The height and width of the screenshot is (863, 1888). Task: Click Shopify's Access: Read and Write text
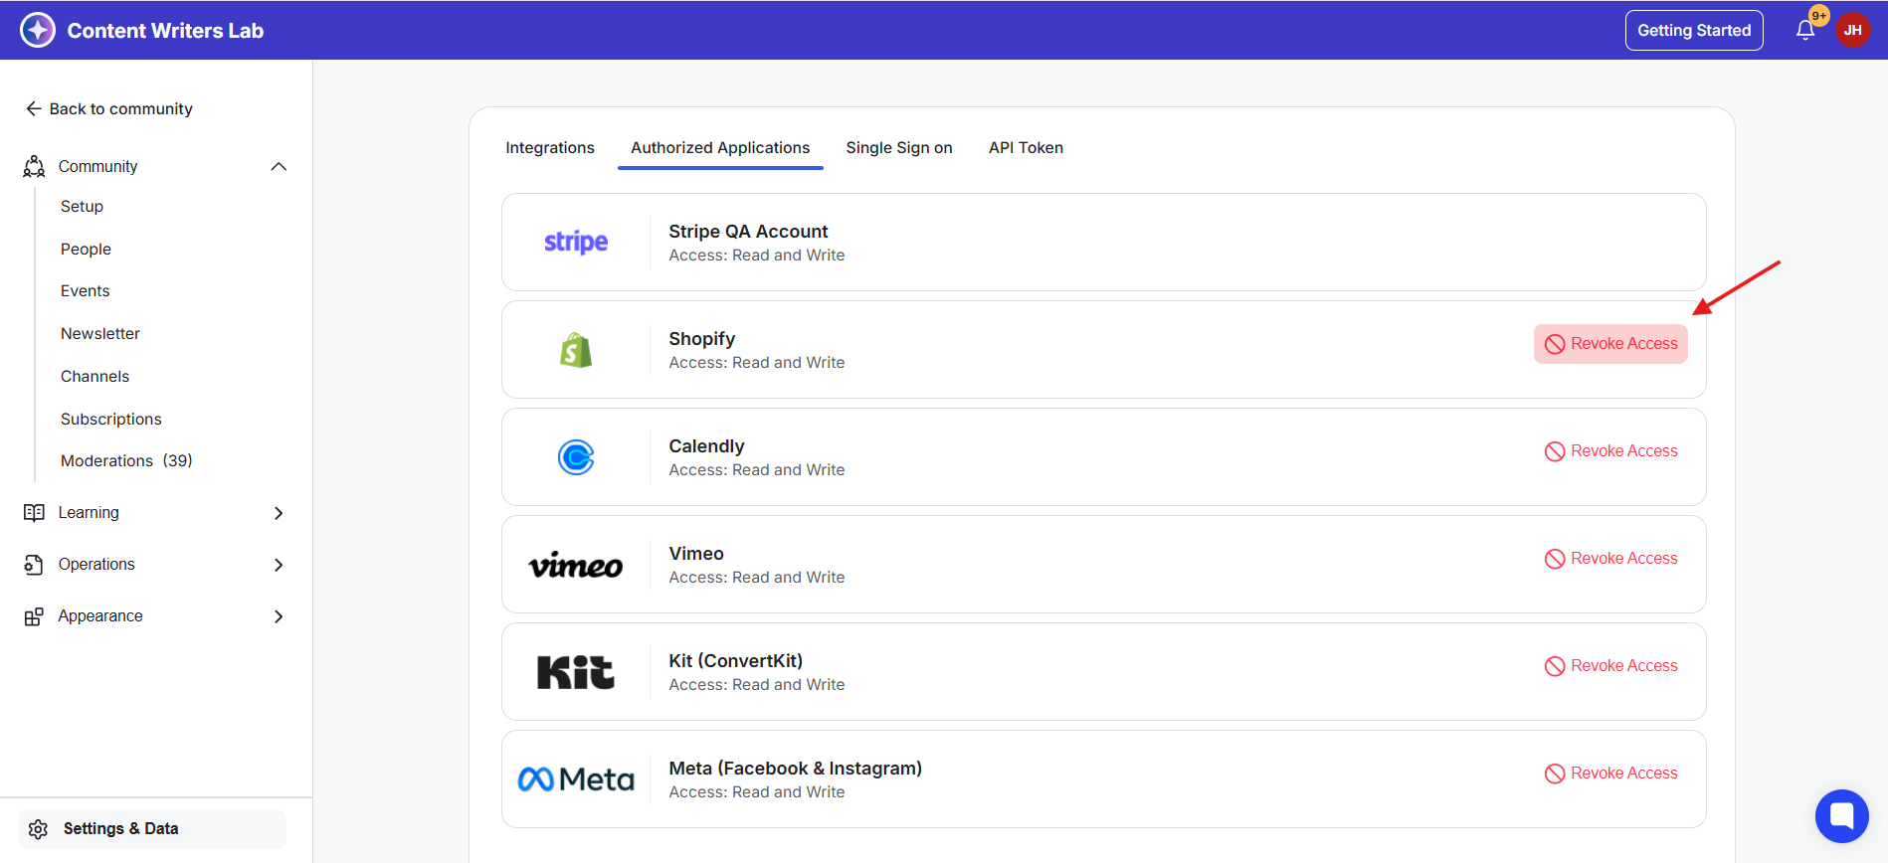point(757,363)
